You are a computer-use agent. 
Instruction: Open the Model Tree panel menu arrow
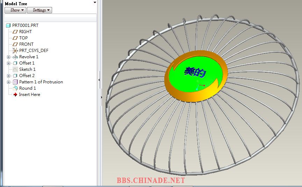(x=95, y=3)
